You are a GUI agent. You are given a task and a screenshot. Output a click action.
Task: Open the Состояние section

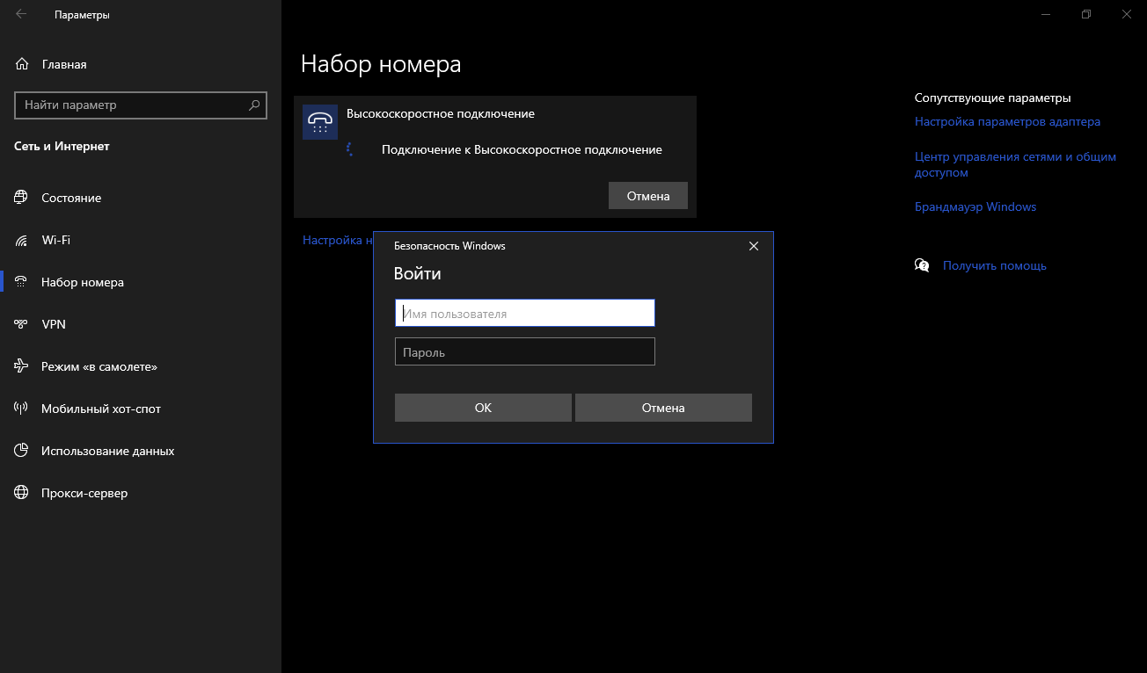(141, 198)
